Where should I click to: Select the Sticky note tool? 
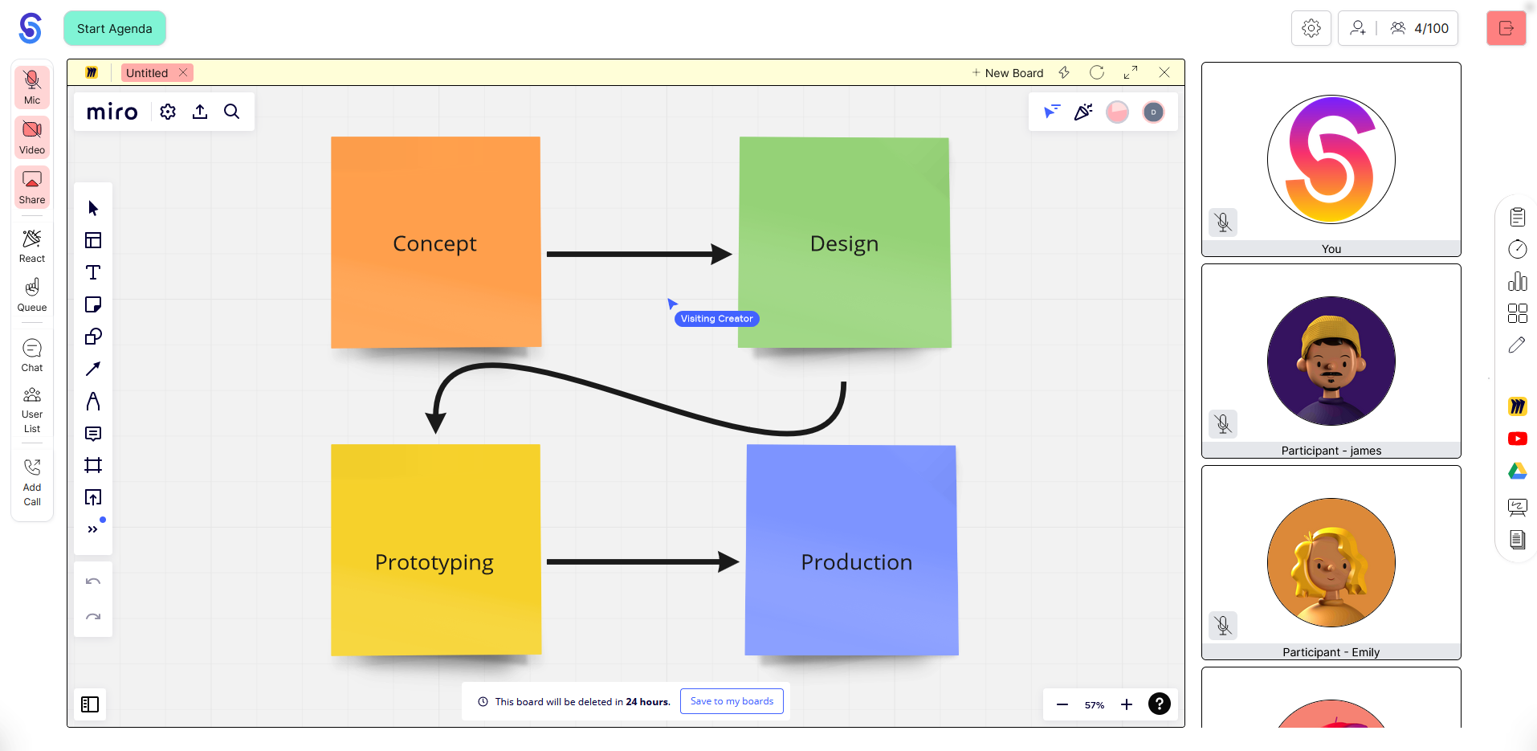pyautogui.click(x=93, y=304)
